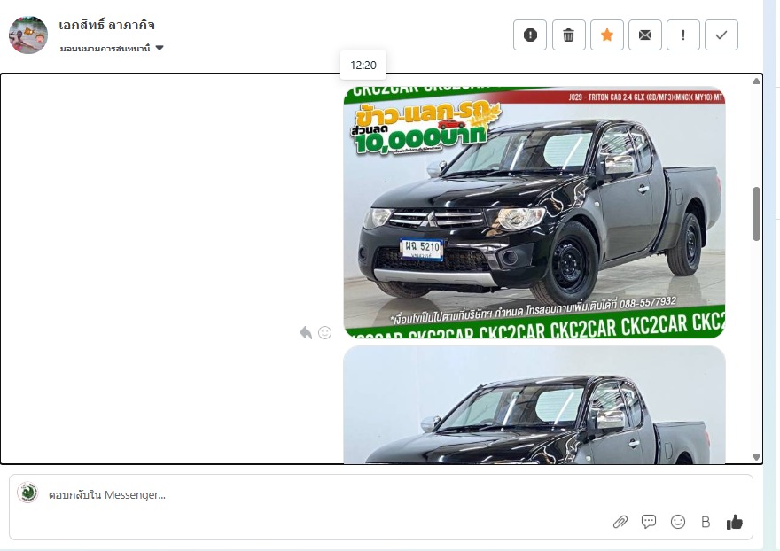Image resolution: width=780 pixels, height=551 pixels.
Task: Send a thumbs-up like
Action: 734,522
